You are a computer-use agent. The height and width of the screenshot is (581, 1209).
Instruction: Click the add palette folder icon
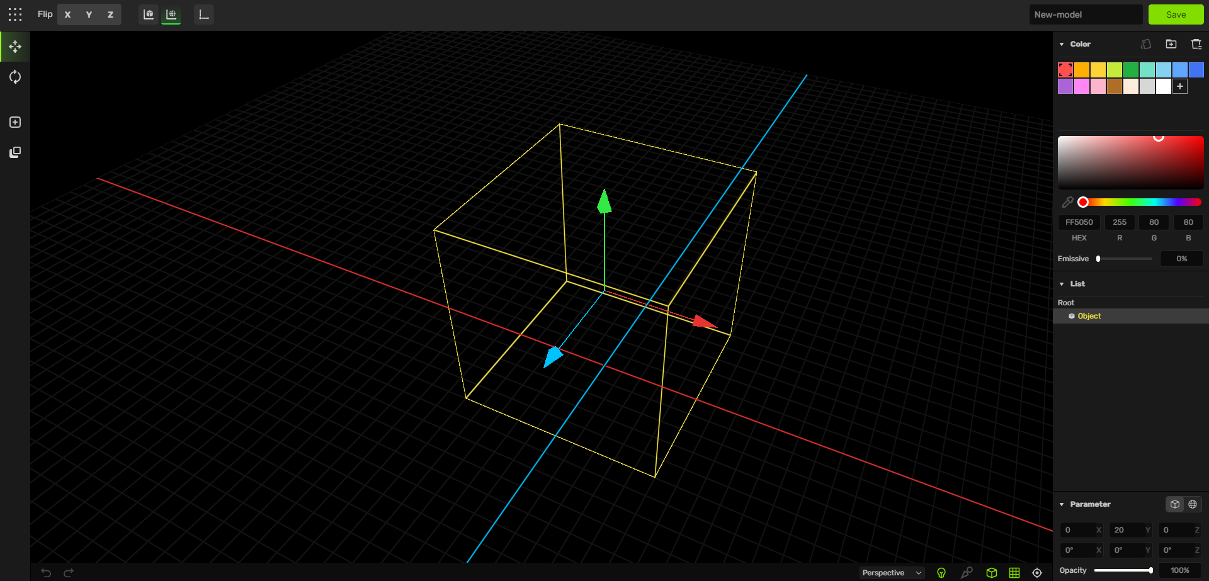(1171, 44)
